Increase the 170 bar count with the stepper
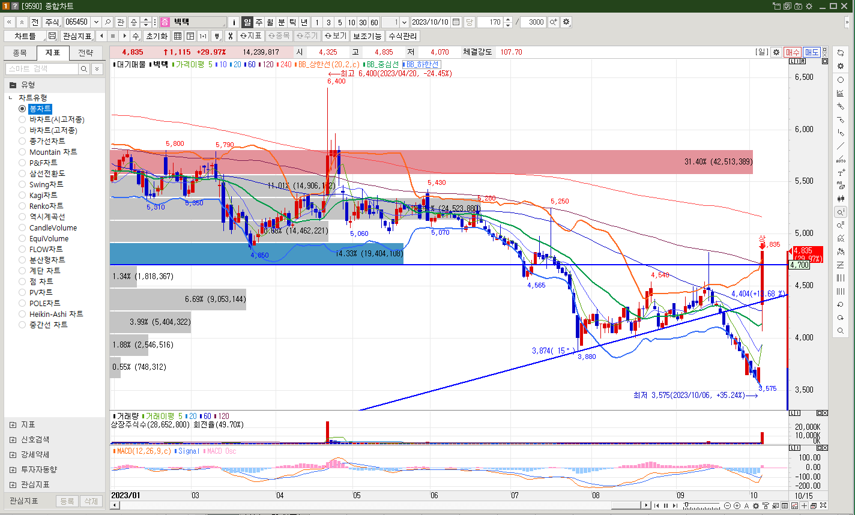 coord(508,19)
